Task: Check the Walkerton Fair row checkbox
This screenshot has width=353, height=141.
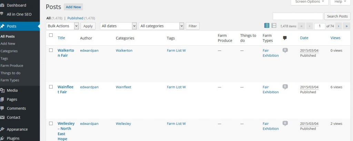Action: click(51, 50)
